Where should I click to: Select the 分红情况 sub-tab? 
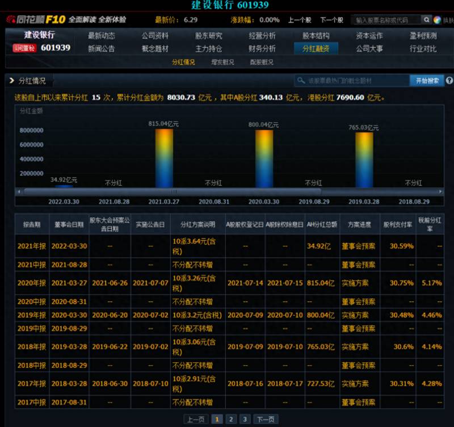click(x=183, y=62)
